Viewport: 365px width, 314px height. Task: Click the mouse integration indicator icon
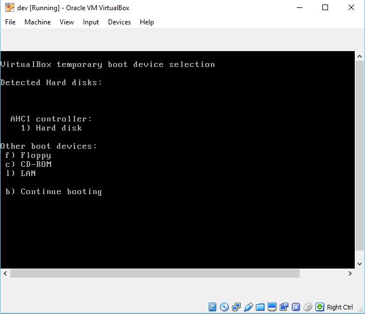pyautogui.click(x=308, y=307)
